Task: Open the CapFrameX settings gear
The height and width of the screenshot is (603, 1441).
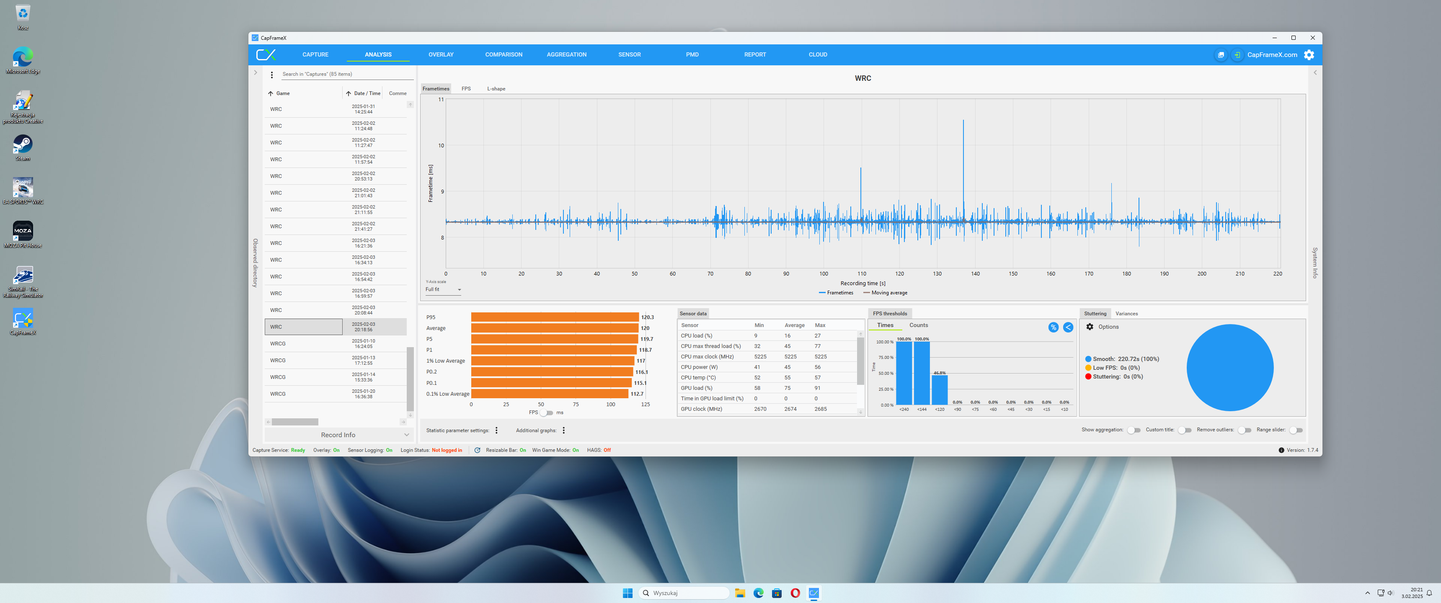Action: 1309,55
